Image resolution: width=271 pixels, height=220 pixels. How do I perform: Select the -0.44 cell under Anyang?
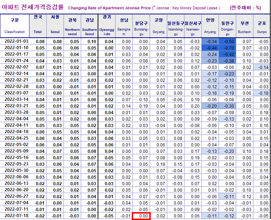tap(210, 48)
